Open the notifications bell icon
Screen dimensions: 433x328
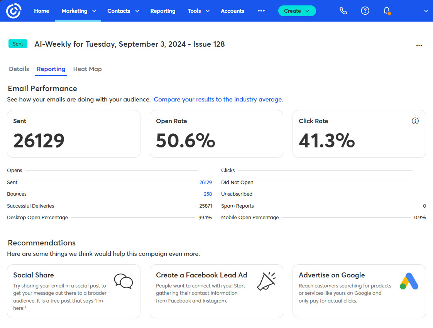pyautogui.click(x=386, y=11)
